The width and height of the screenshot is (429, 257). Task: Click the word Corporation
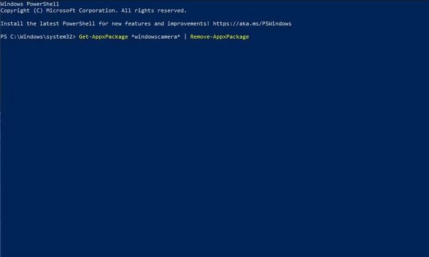tap(98, 11)
